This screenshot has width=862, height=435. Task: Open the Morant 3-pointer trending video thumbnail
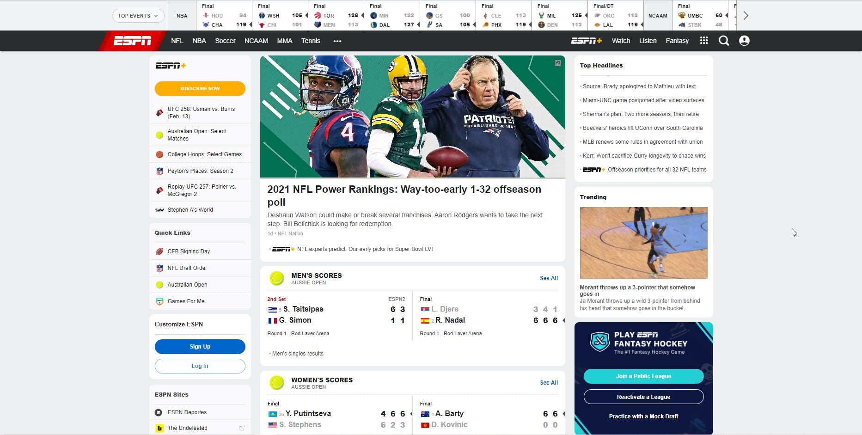click(643, 243)
